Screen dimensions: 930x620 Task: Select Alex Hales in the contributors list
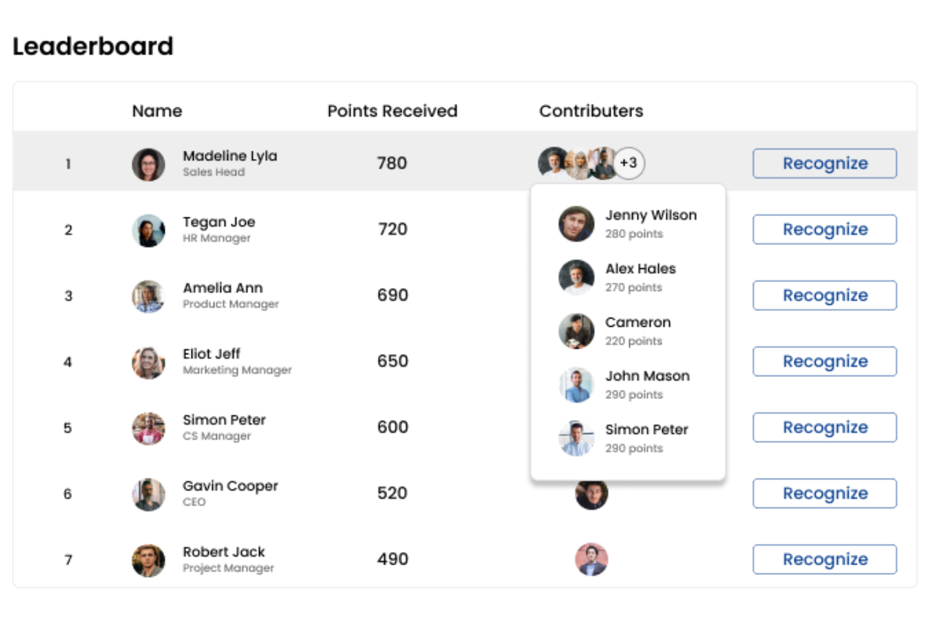click(x=640, y=269)
